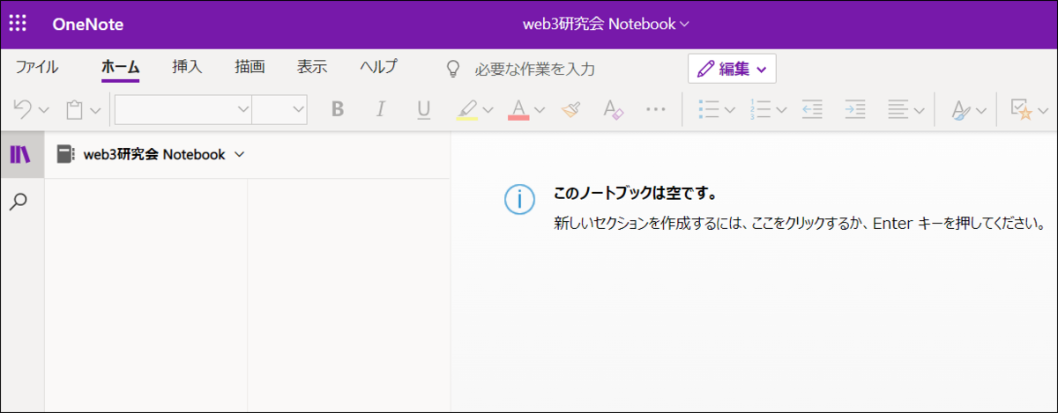
Task: Click the notebook icon beside web3研究会 Notebook
Action: click(64, 154)
